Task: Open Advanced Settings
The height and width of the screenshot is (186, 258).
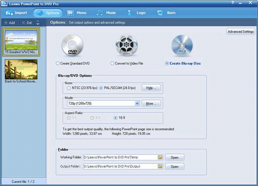Action: point(241,31)
